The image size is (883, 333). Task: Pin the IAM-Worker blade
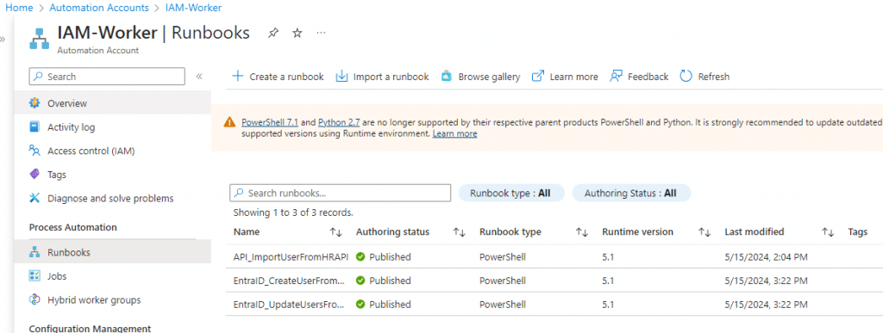pos(273,34)
